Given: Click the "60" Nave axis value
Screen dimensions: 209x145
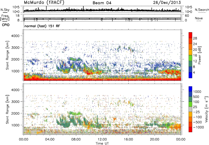Looking at the screenshot, I should 187,16.
